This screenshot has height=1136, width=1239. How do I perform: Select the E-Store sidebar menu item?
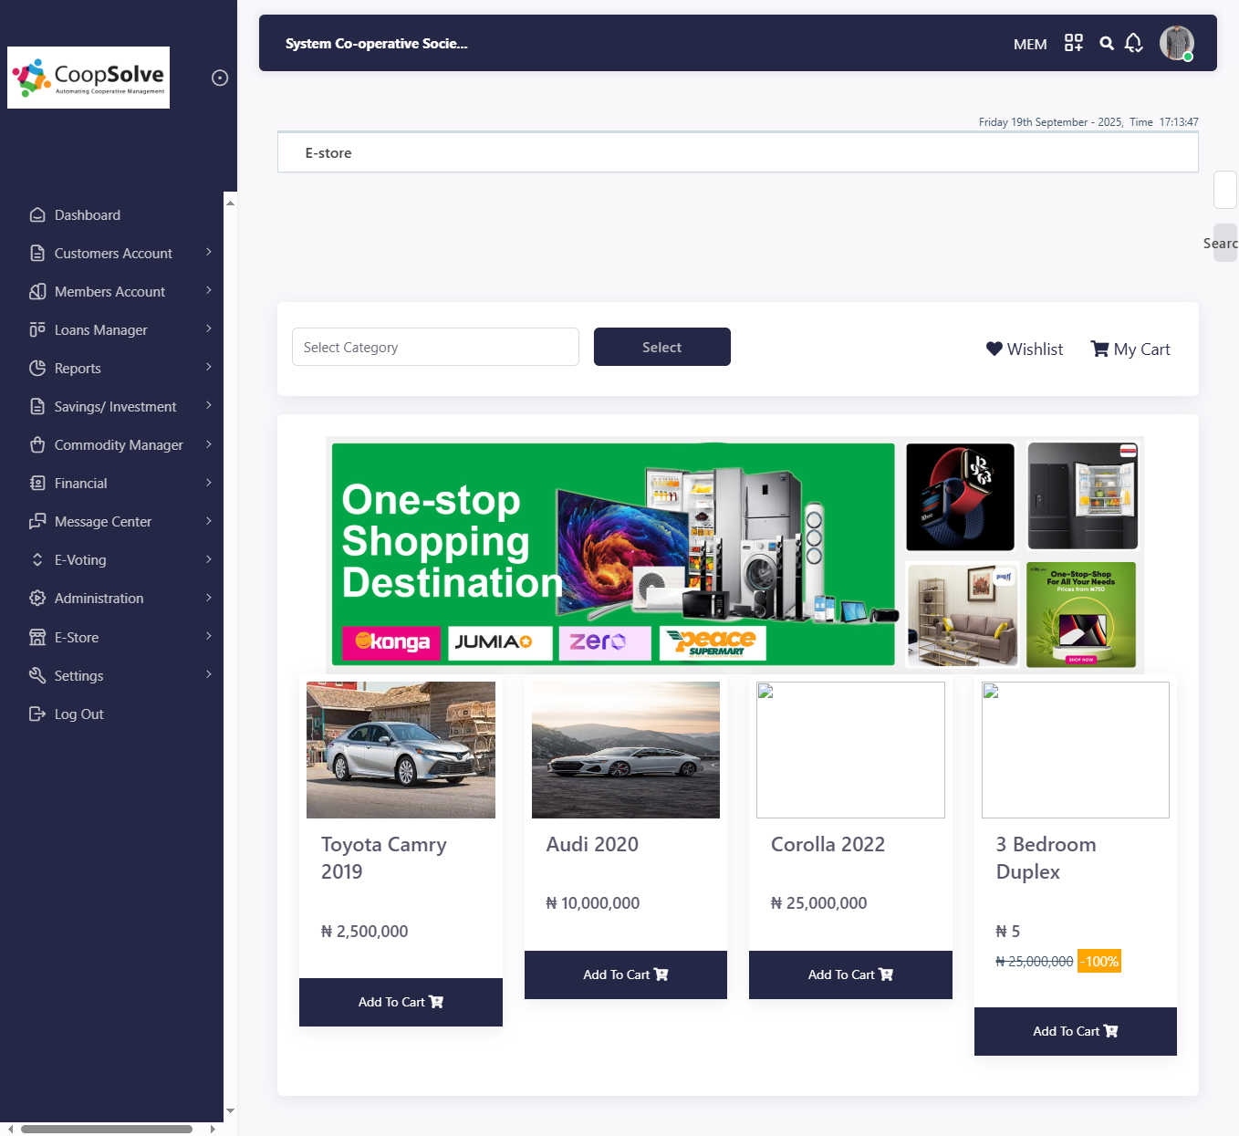pos(77,638)
